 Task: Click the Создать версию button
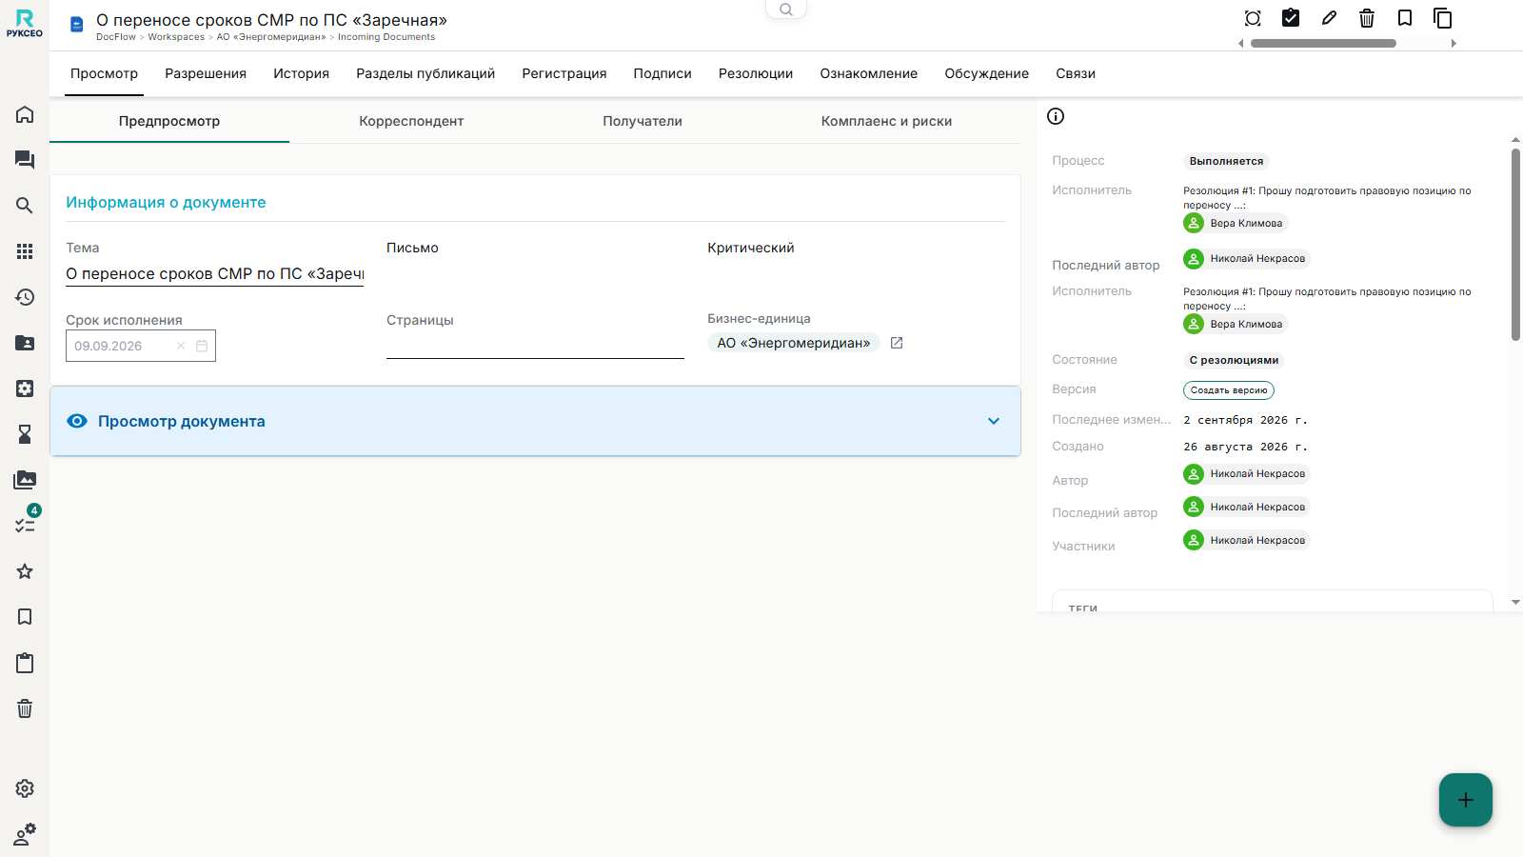click(x=1229, y=390)
